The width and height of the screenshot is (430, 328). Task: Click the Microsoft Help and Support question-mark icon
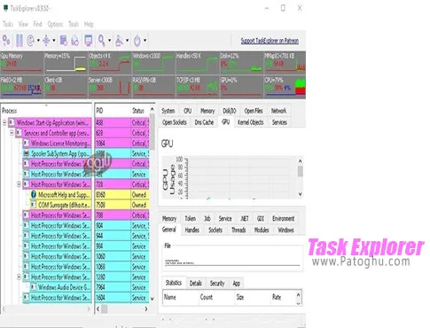pyautogui.click(x=34, y=195)
